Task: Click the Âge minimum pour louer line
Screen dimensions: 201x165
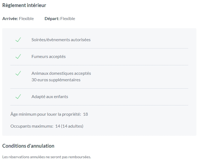Action: pyautogui.click(x=49, y=114)
